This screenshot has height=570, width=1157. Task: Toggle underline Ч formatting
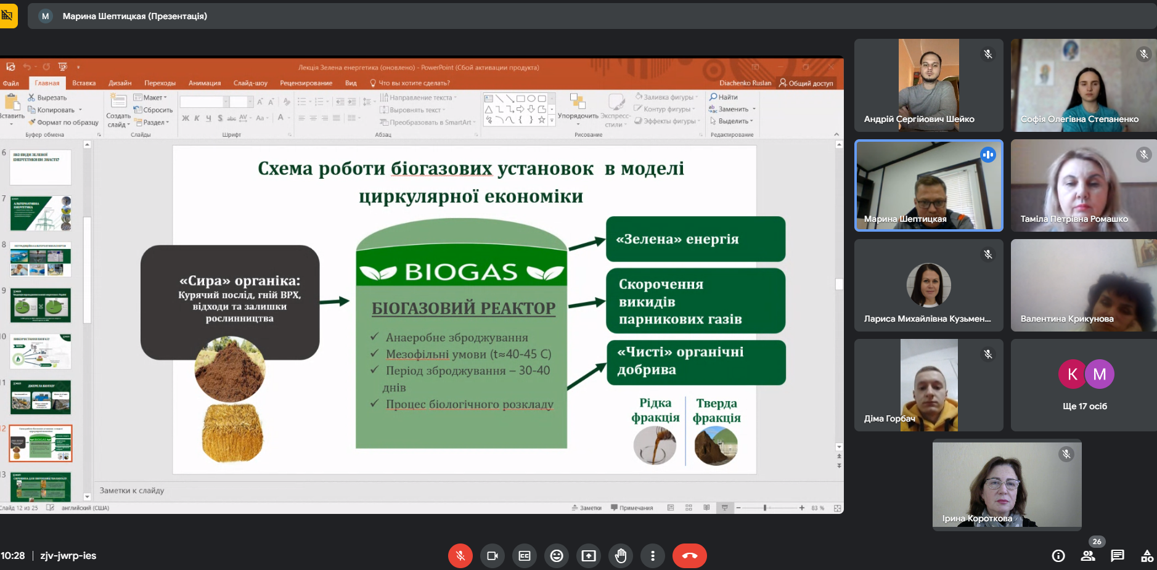click(x=208, y=118)
